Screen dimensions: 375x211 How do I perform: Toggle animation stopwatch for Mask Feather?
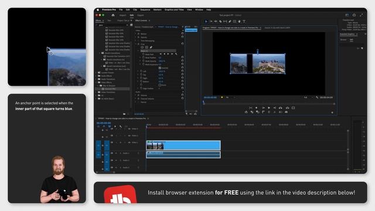(x=144, y=57)
